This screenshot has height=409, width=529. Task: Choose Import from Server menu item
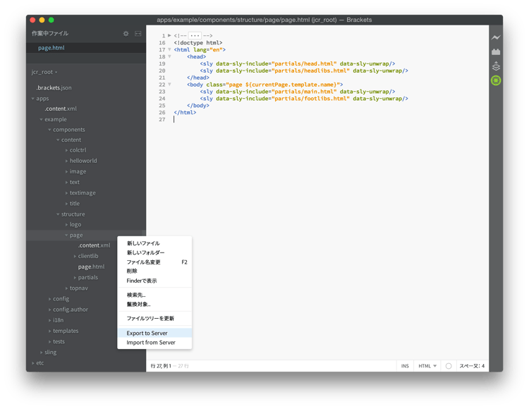point(151,343)
